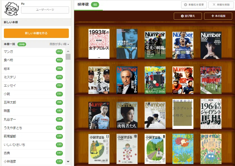Image resolution: width=235 pixels, height=166 pixels.
Task: Click 新しい本棚を作る orange button
Action: (x=36, y=33)
